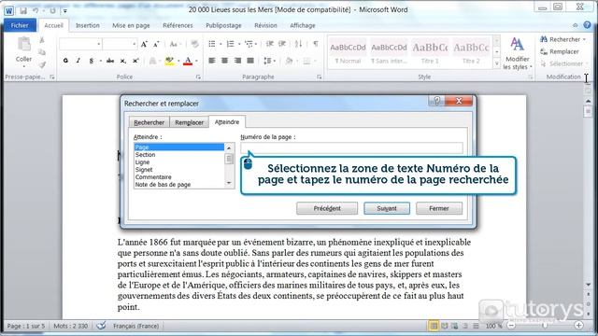This screenshot has height=336, width=598.
Task: Toggle subscript formatting
Action: [x=122, y=61]
